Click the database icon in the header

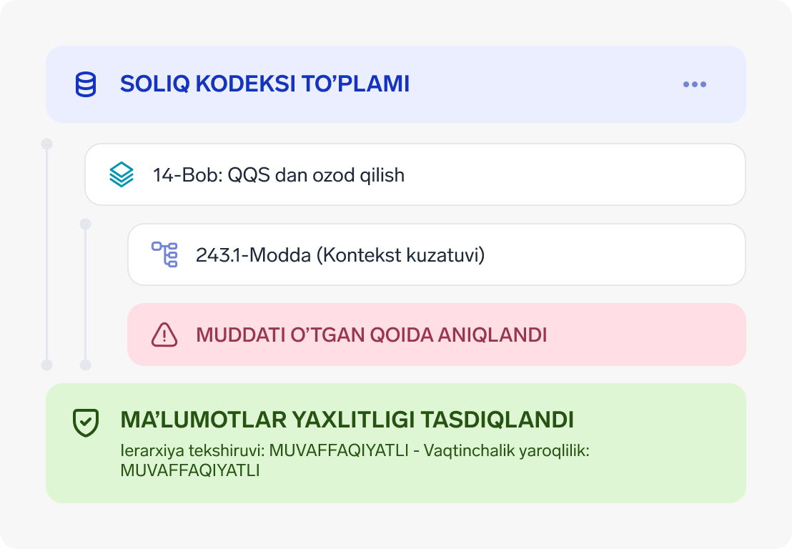pos(86,84)
